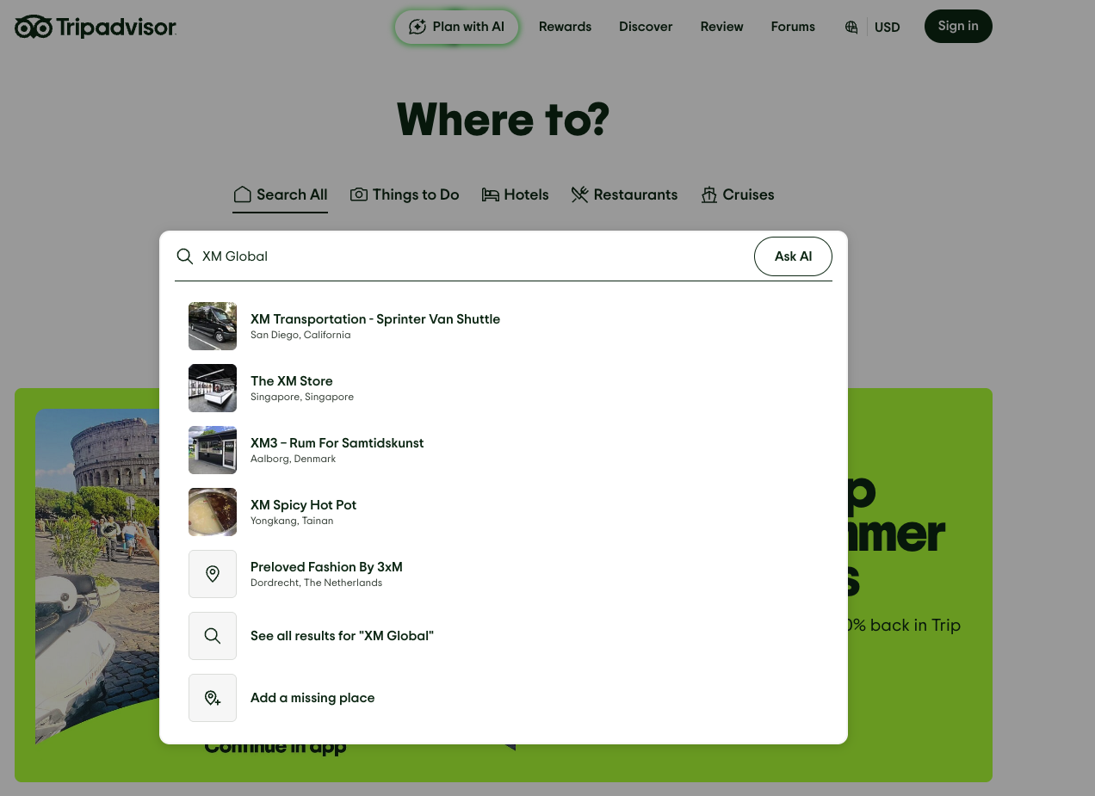
Task: Select XM Spicy Hot Pot suggestion
Action: (504, 512)
